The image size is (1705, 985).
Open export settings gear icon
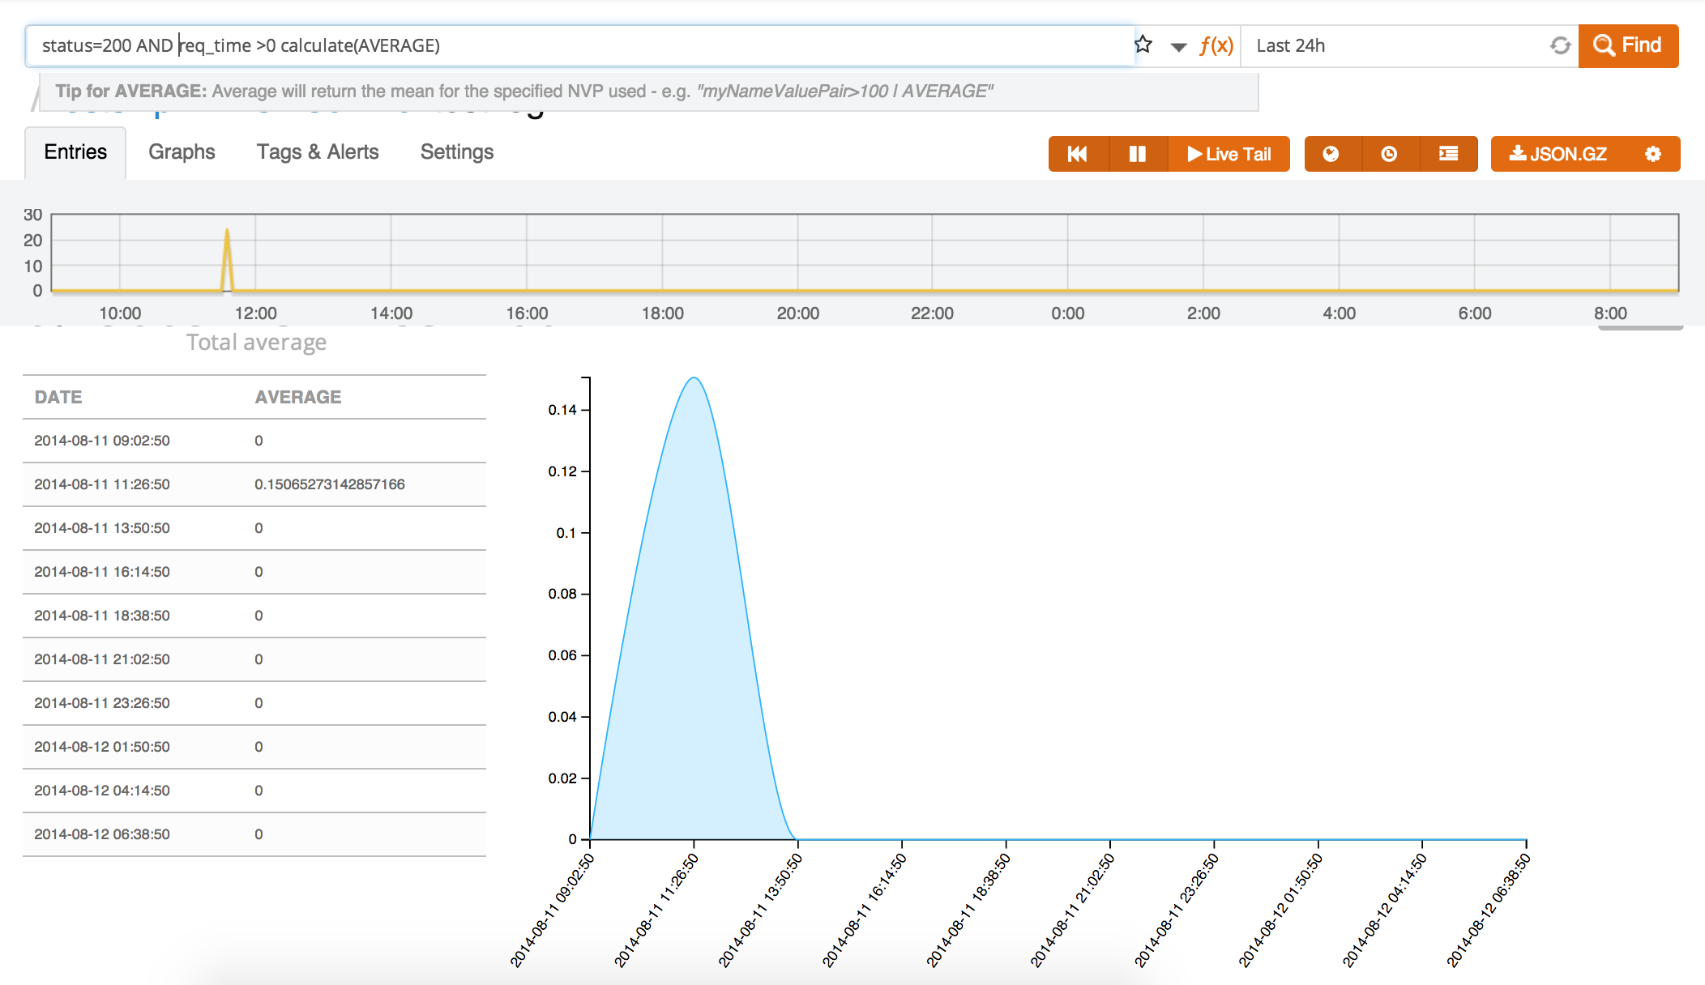1653,154
